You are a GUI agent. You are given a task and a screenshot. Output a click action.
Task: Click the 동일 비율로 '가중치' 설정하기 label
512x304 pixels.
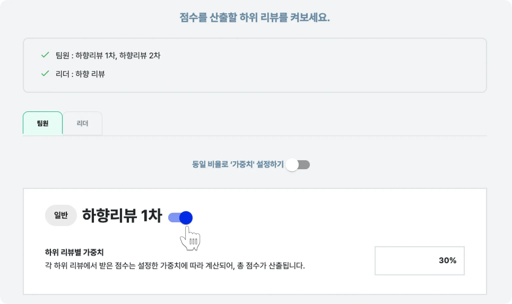(238, 164)
